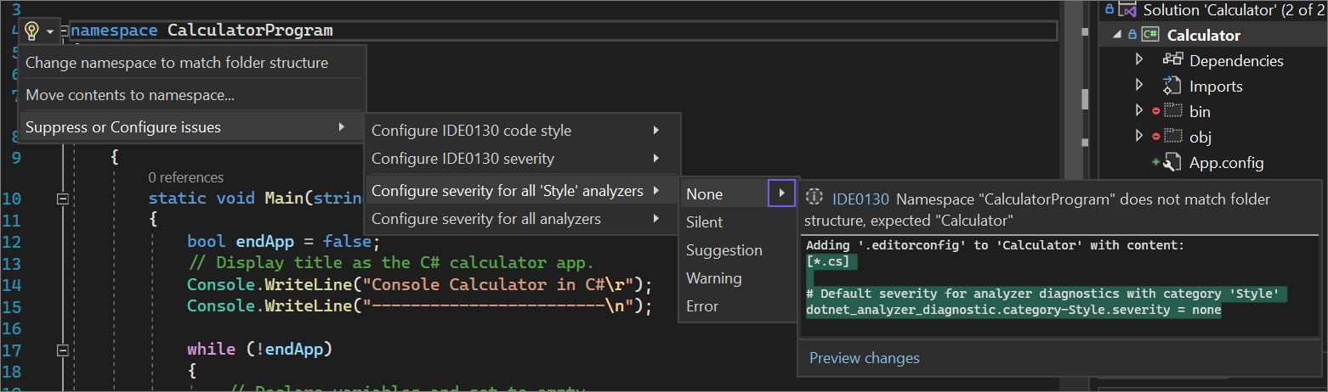This screenshot has width=1328, height=392.
Task: Collapse the Main method outline toggle
Action: tap(62, 199)
